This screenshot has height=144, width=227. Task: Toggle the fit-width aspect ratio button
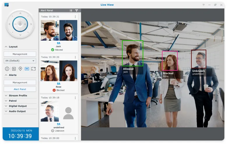tap(27, 69)
